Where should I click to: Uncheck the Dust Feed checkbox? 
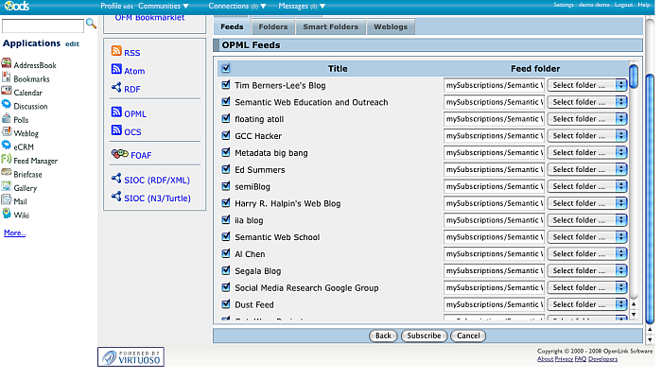coord(226,304)
